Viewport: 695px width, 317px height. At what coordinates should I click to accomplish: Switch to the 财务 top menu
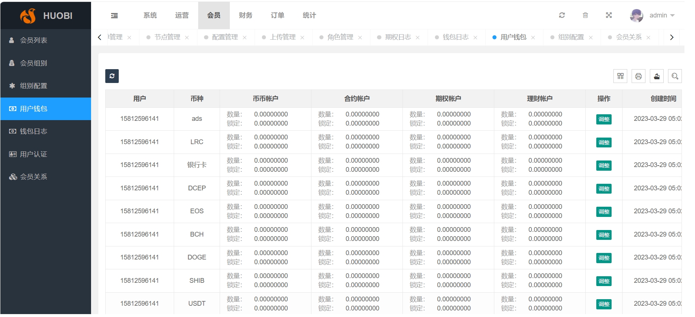(246, 15)
